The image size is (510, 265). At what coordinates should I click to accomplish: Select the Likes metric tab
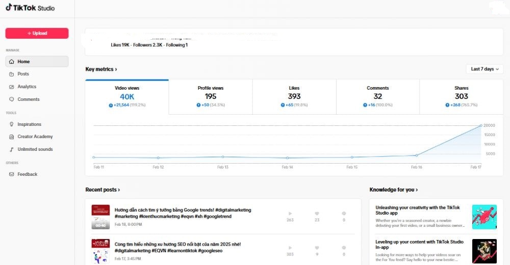coord(294,97)
